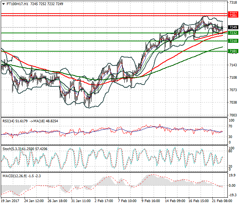242x205 pixels.
Task: Click the black 7249 current price label
Action: [x=233, y=27]
